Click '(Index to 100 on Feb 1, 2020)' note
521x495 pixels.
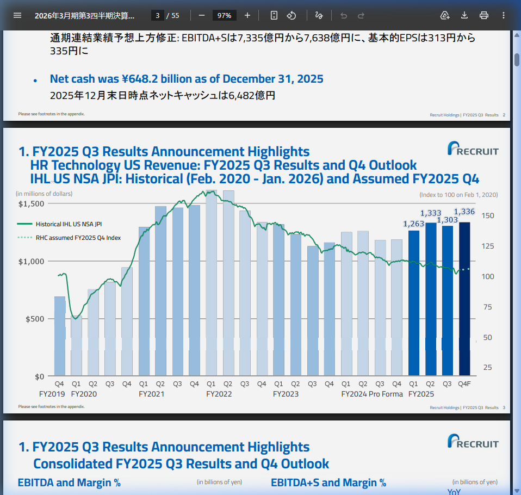(458, 195)
